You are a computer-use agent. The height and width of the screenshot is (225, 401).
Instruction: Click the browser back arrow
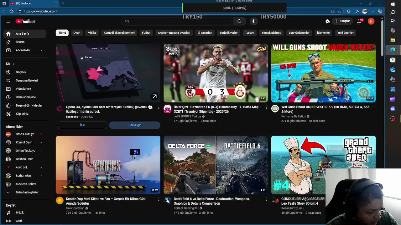[4, 11]
